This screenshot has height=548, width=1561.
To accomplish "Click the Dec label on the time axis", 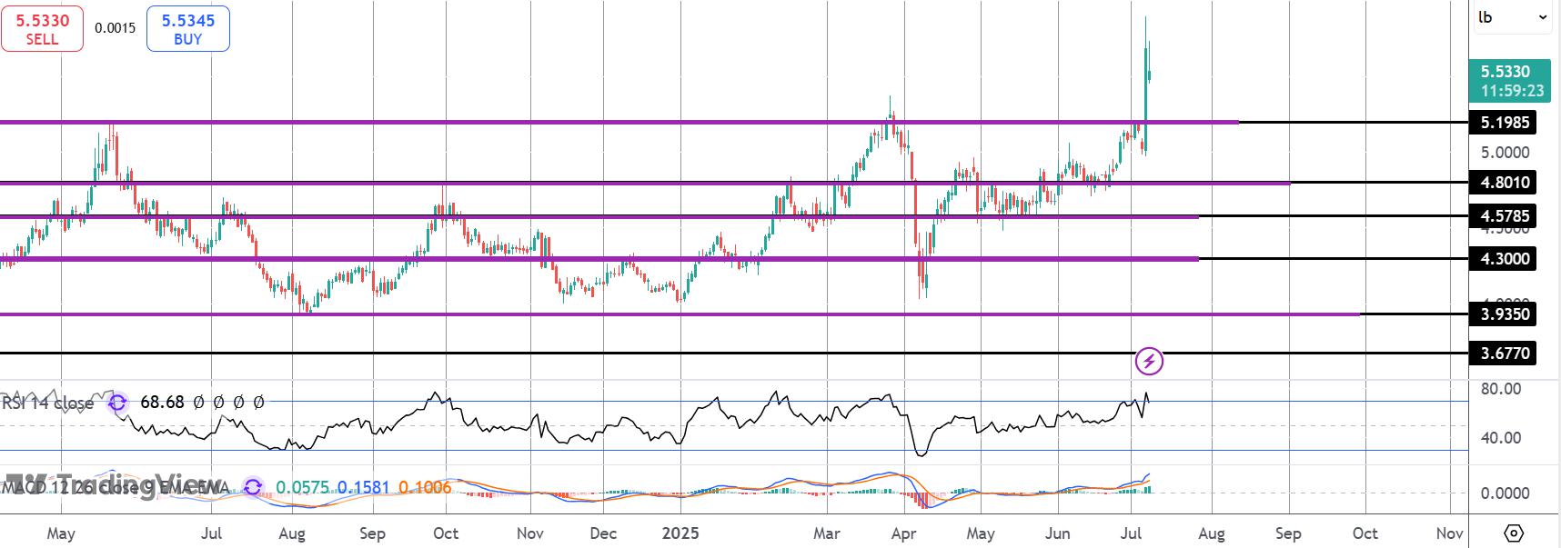I will 602,533.
